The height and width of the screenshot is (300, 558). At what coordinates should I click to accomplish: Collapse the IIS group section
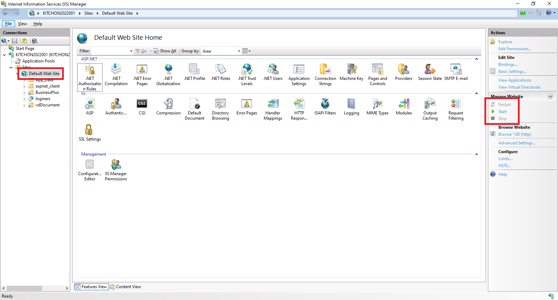(x=476, y=93)
